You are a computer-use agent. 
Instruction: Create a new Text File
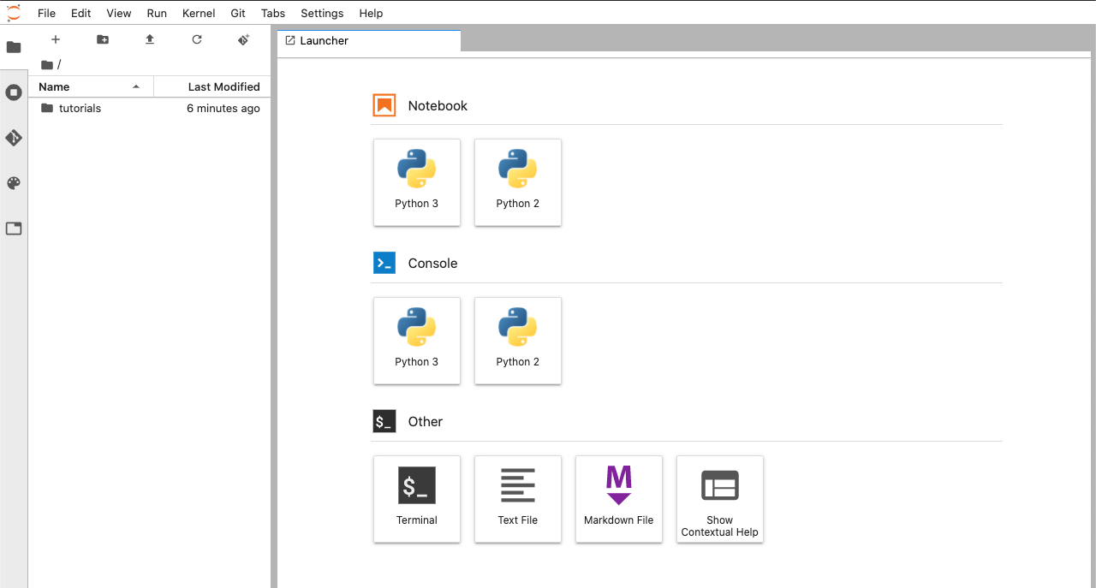tap(518, 499)
